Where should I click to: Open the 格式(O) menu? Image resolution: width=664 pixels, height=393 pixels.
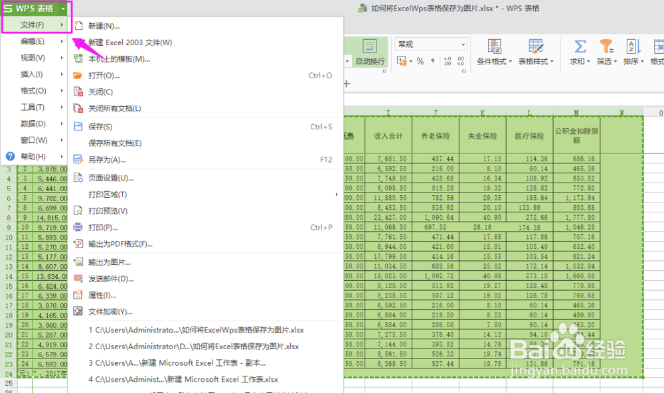(35, 91)
